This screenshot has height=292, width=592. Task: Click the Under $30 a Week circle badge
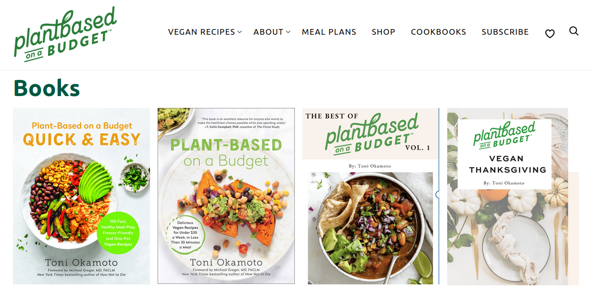(x=185, y=234)
